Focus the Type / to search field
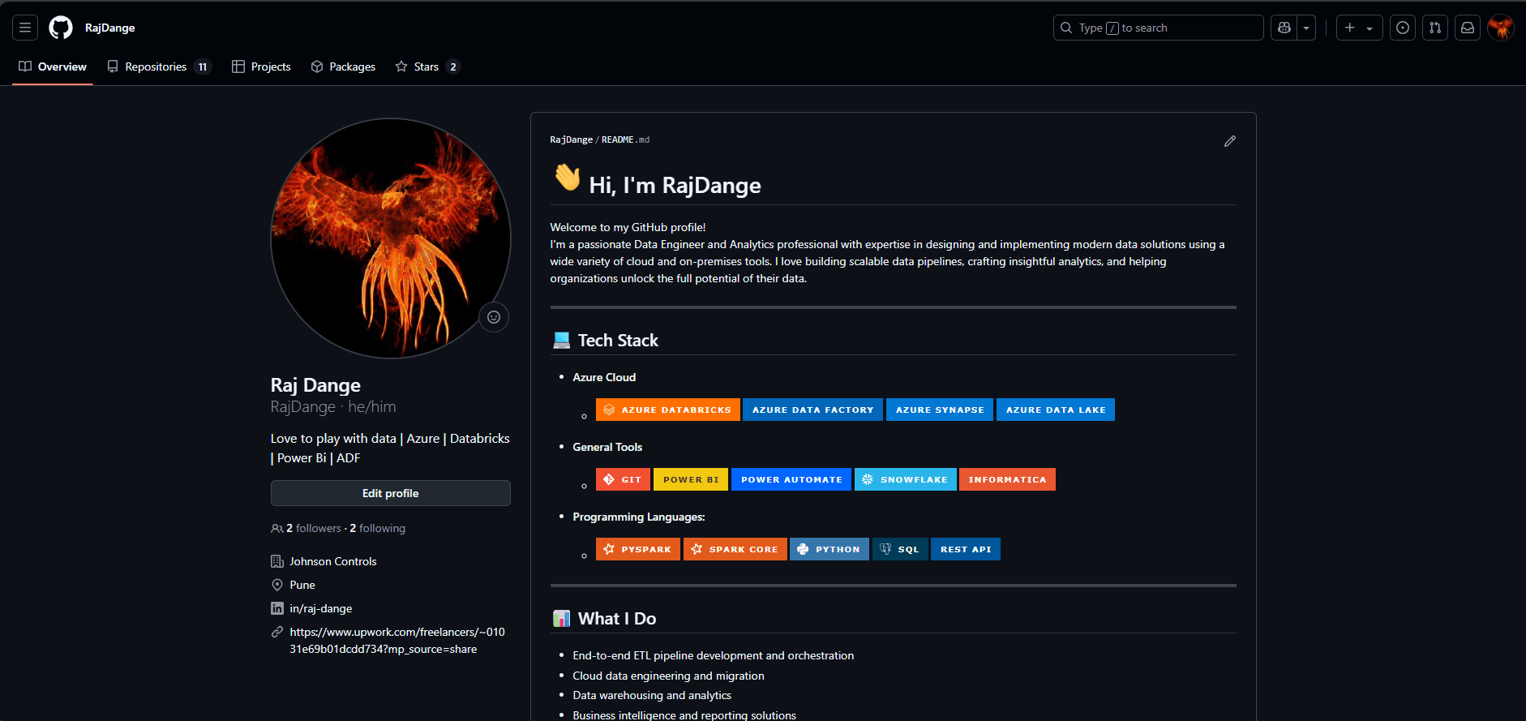Image resolution: width=1526 pixels, height=721 pixels. [x=1158, y=28]
